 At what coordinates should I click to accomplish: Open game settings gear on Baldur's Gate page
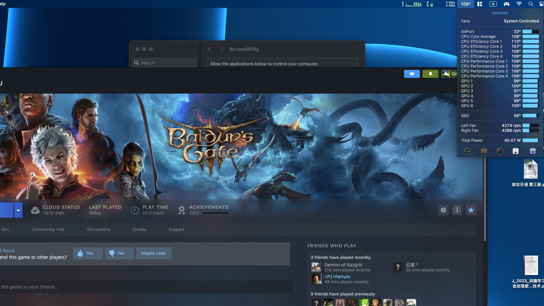pos(443,210)
